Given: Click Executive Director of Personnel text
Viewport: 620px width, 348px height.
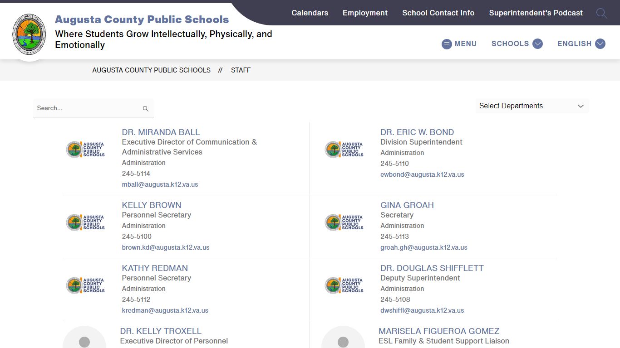Looking at the screenshot, I should 174,341.
